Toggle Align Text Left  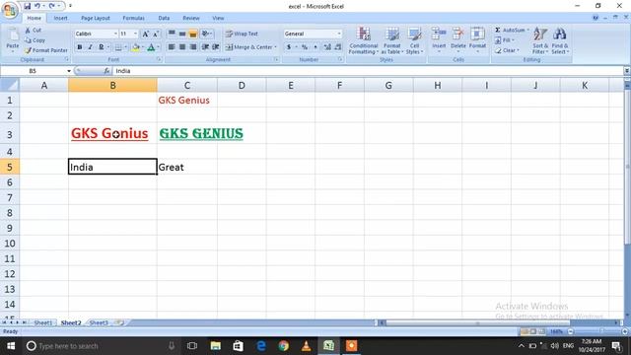point(172,47)
